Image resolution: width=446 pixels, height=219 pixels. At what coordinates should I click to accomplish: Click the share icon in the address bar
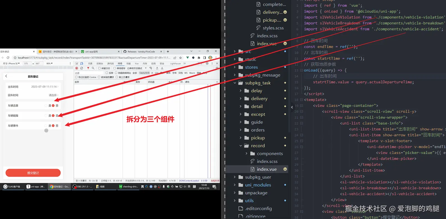pyautogui.click(x=175, y=58)
